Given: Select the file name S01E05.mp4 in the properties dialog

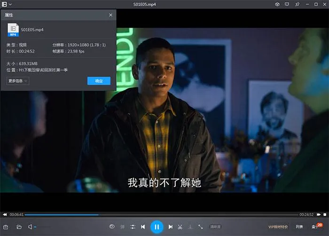Looking at the screenshot, I should [x=32, y=30].
